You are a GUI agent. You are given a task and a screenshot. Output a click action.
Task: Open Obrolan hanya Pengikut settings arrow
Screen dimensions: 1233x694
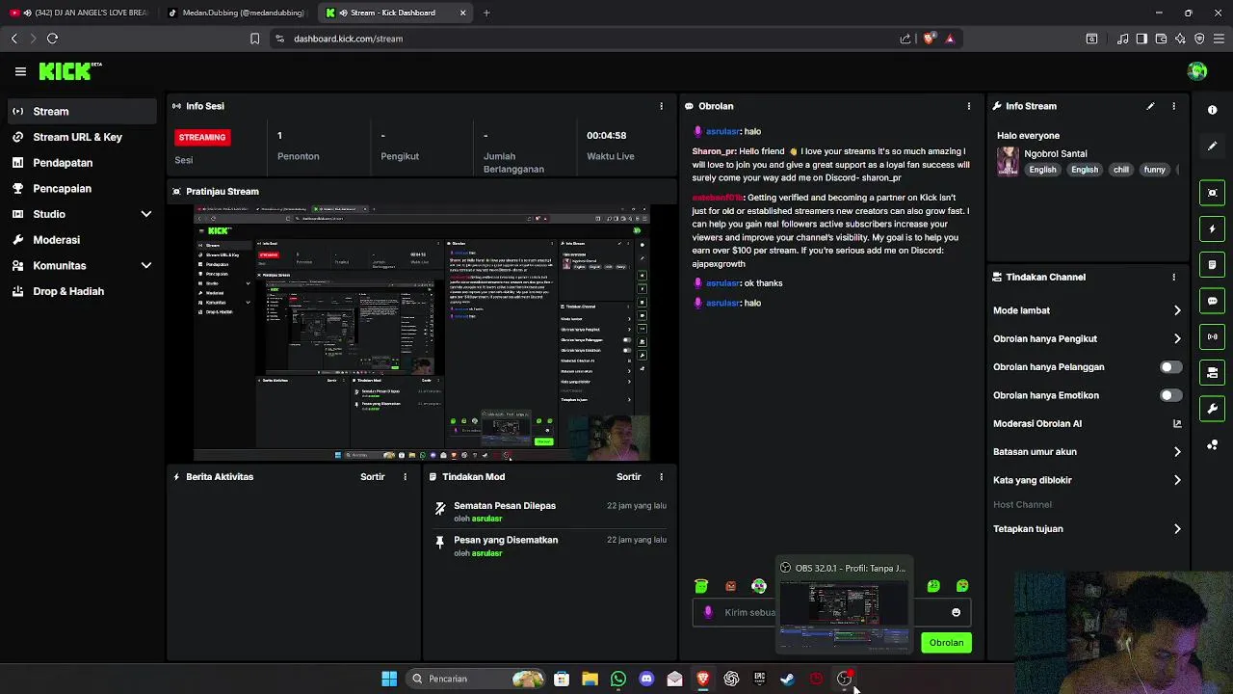tap(1177, 338)
